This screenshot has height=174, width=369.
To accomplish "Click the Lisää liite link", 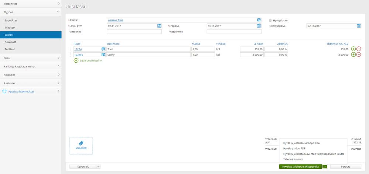I will tap(81, 148).
